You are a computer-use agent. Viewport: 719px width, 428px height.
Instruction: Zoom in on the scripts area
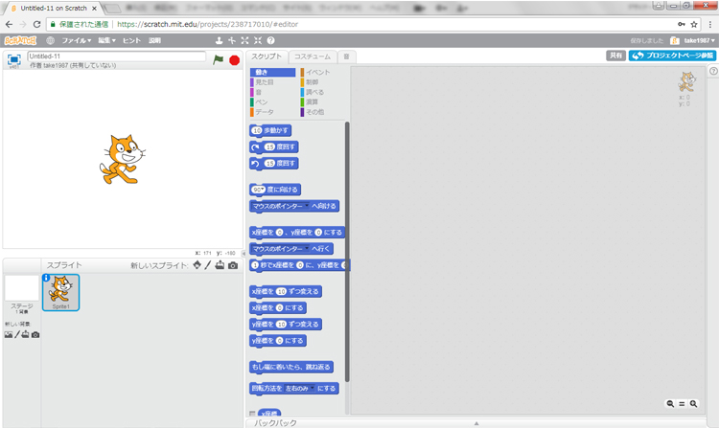click(692, 404)
